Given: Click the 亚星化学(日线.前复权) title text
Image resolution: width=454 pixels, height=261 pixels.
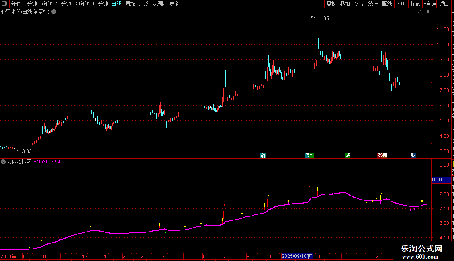Looking at the screenshot, I should pos(25,12).
